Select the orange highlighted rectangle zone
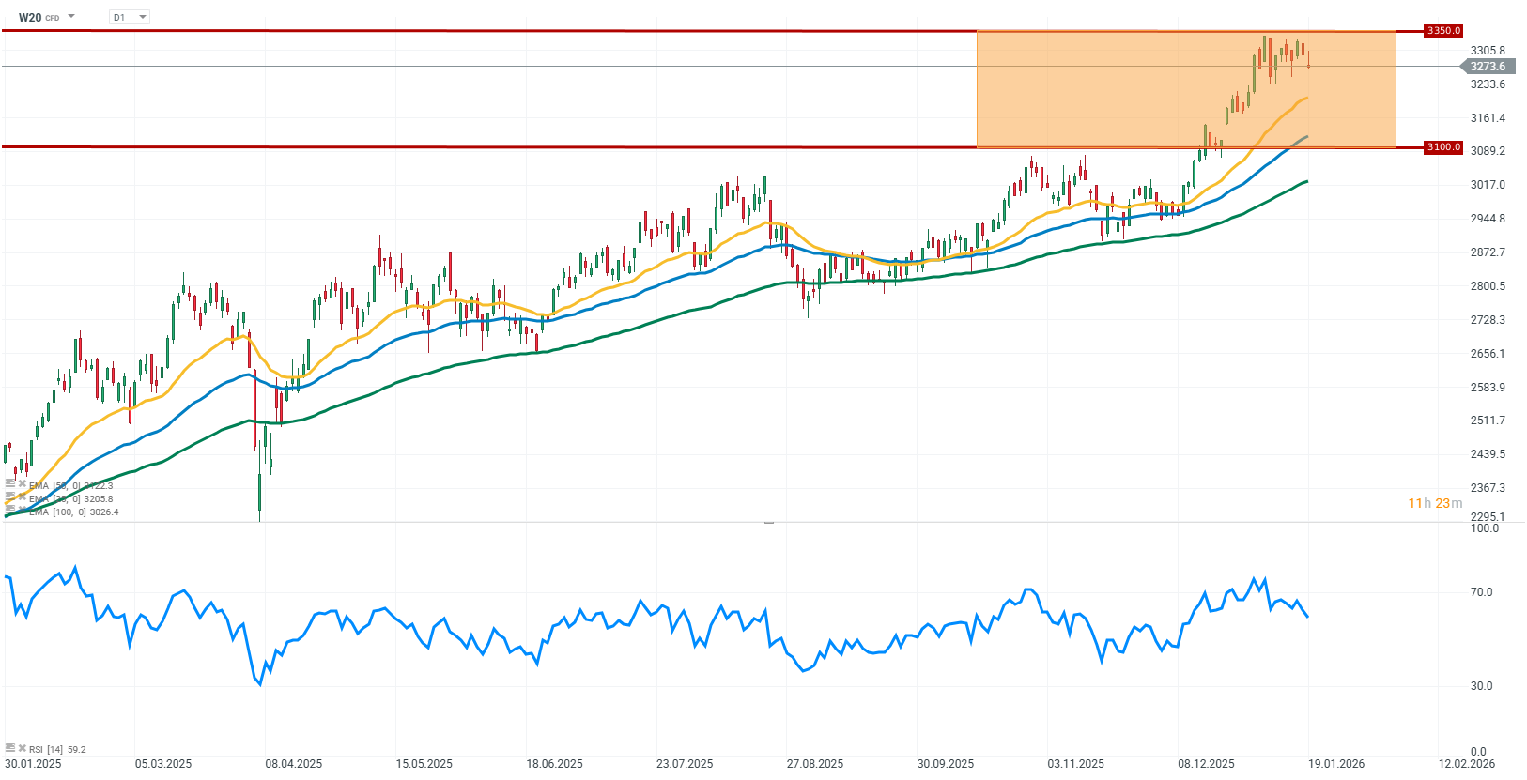 pos(1186,89)
